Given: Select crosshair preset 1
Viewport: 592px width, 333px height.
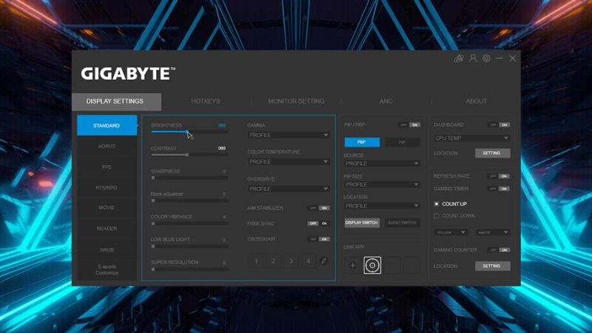Looking at the screenshot, I should 256,261.
